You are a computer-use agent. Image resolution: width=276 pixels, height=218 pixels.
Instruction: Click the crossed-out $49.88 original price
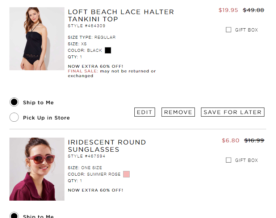tap(254, 10)
